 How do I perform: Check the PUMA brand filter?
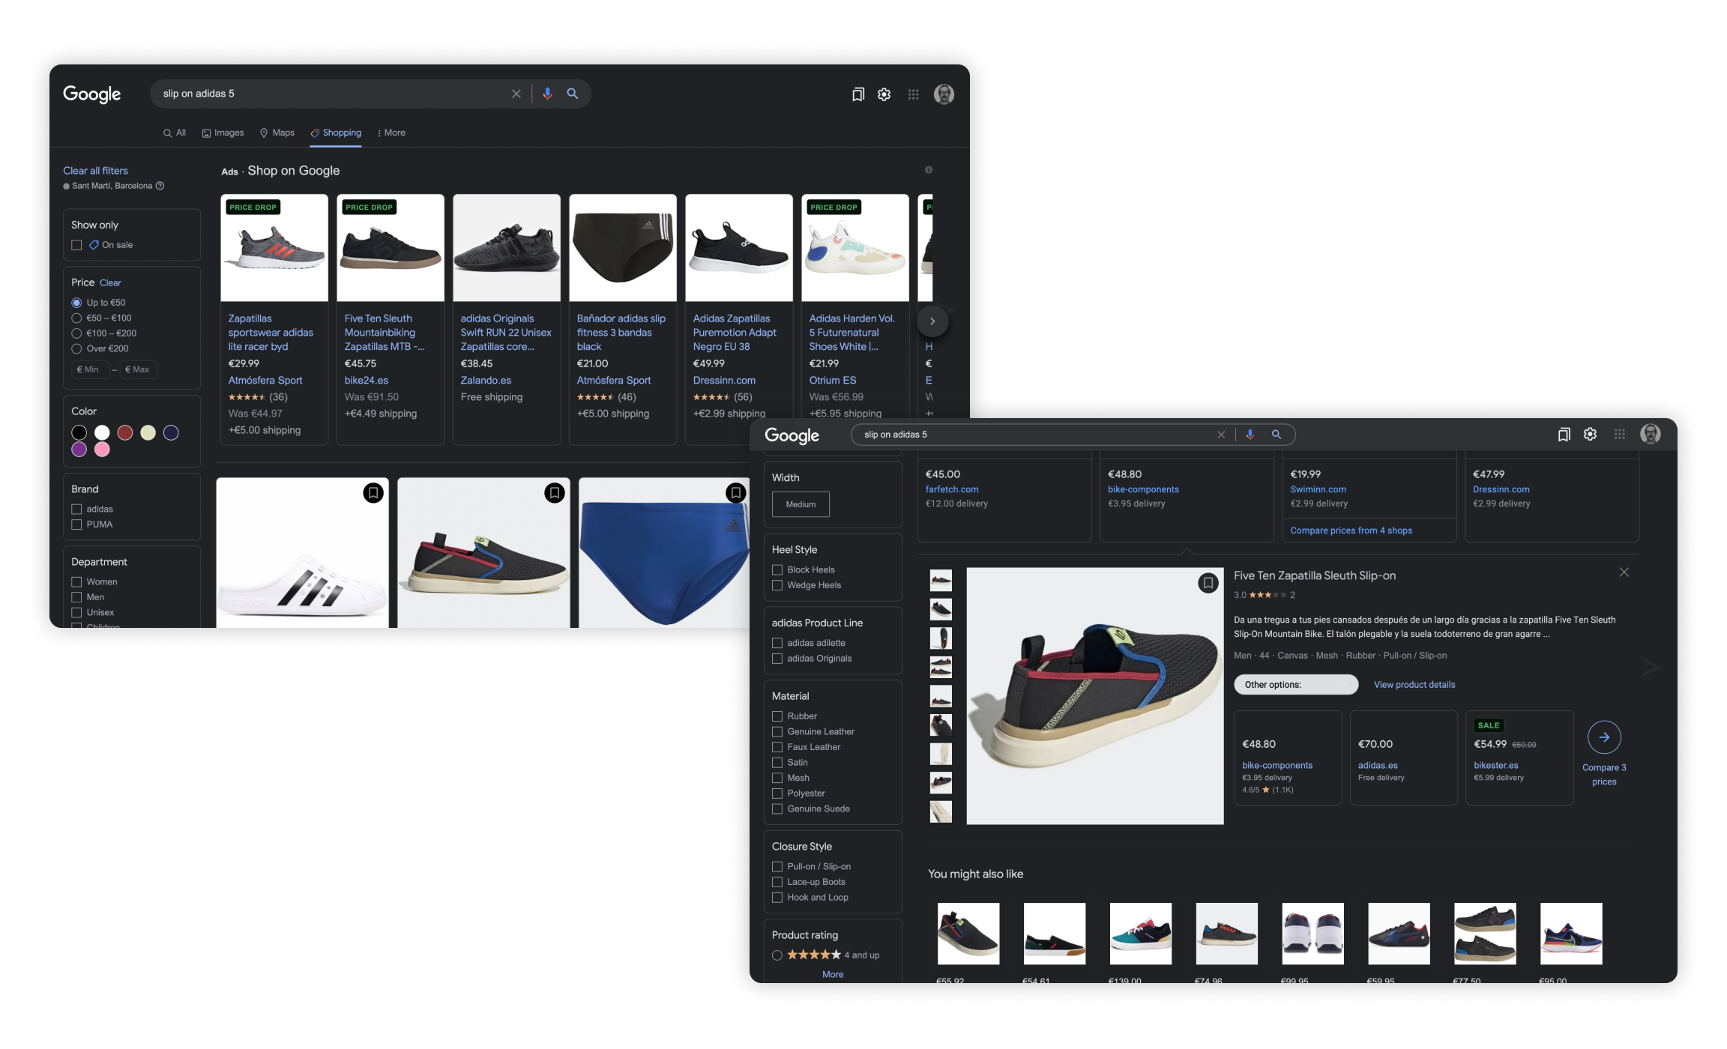tap(76, 524)
